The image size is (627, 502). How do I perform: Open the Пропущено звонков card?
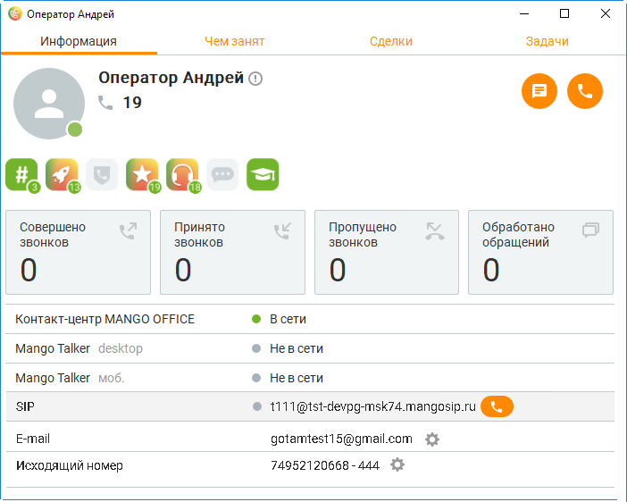(x=387, y=253)
